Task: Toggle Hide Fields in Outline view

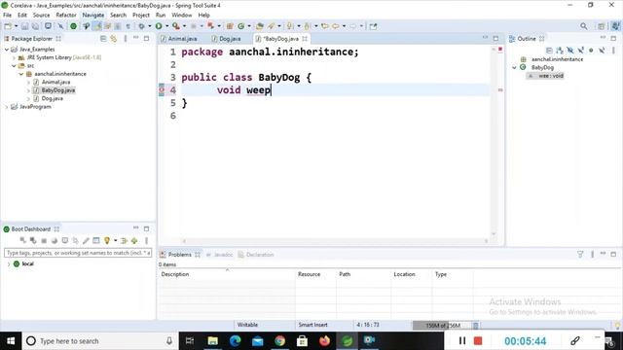Action: point(570,51)
